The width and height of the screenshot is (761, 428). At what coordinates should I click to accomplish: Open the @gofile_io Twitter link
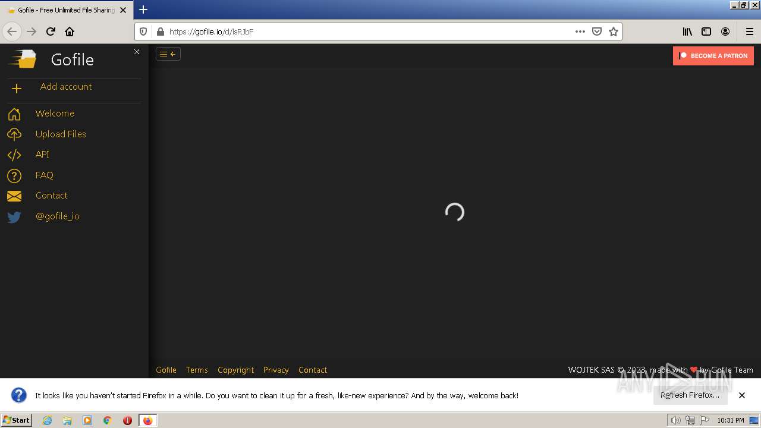coord(58,216)
